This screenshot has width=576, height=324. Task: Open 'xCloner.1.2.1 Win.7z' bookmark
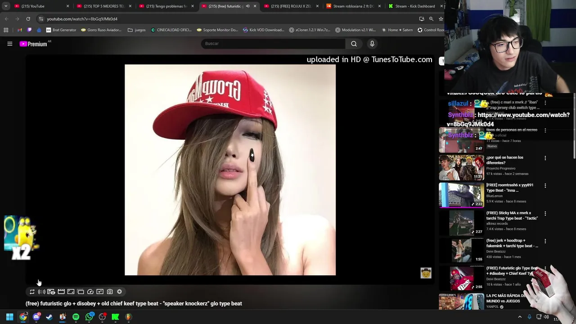310,30
